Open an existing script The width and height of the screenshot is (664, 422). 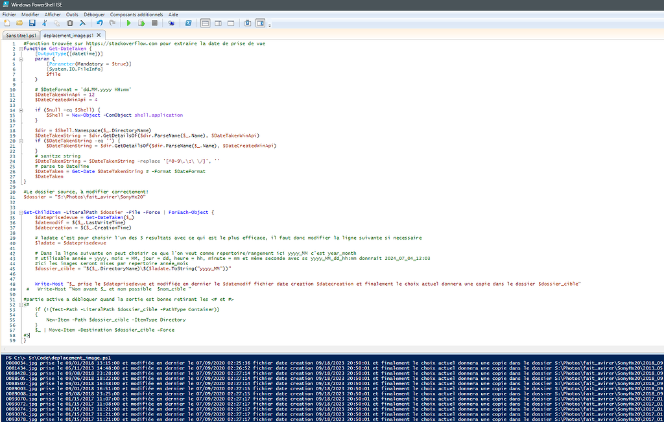[x=18, y=23]
